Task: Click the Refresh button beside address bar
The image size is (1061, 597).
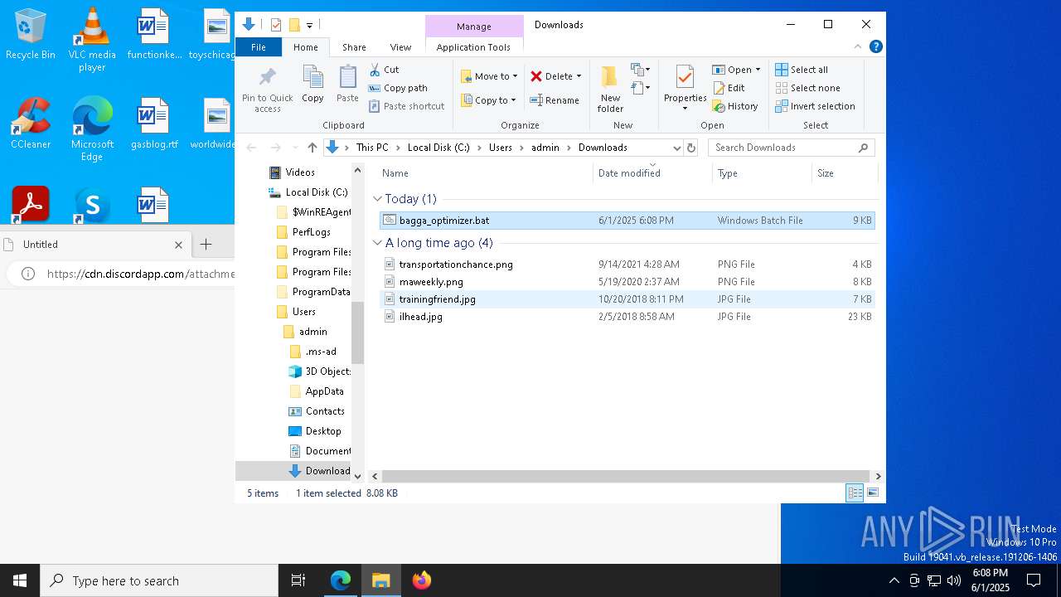Action: tap(691, 148)
